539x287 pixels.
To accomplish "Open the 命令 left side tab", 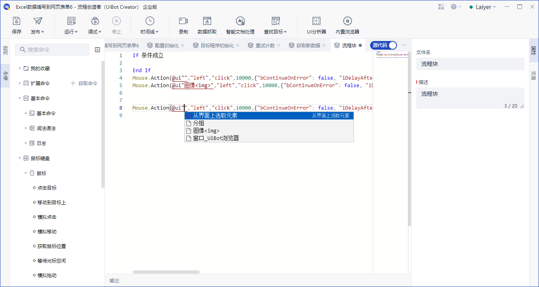I will (x=5, y=75).
